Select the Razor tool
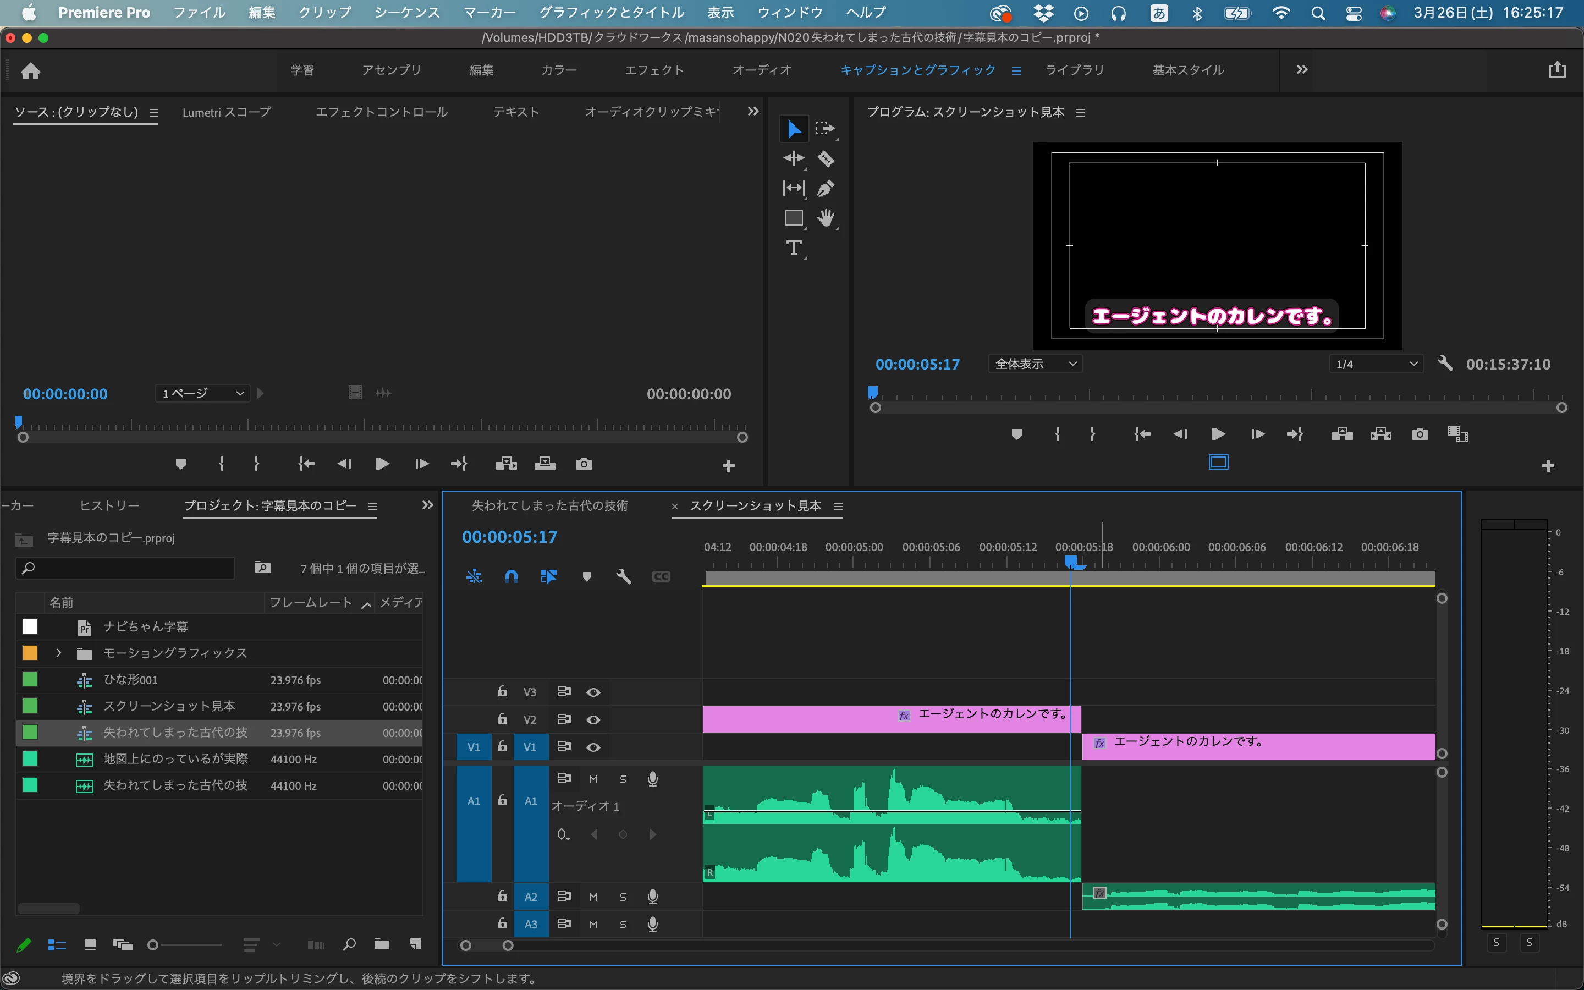The image size is (1584, 990). (826, 158)
